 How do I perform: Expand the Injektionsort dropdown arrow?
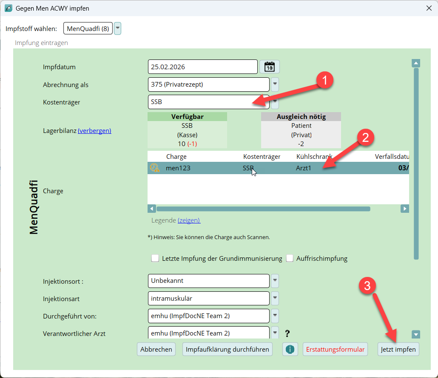click(x=275, y=281)
